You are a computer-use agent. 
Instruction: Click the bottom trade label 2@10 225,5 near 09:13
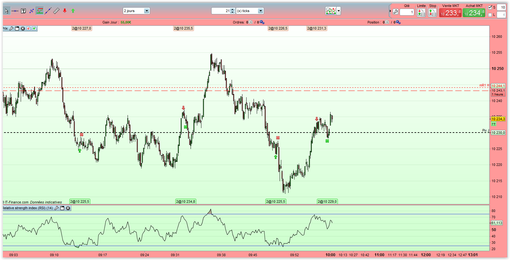tap(80, 202)
